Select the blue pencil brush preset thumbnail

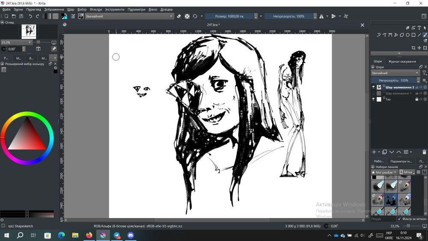point(404,200)
